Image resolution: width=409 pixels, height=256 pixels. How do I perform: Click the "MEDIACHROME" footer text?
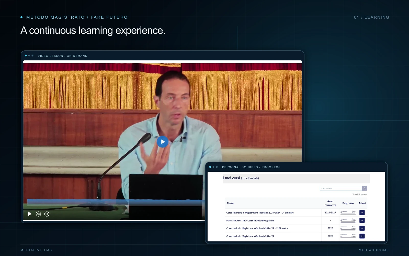tap(374, 250)
